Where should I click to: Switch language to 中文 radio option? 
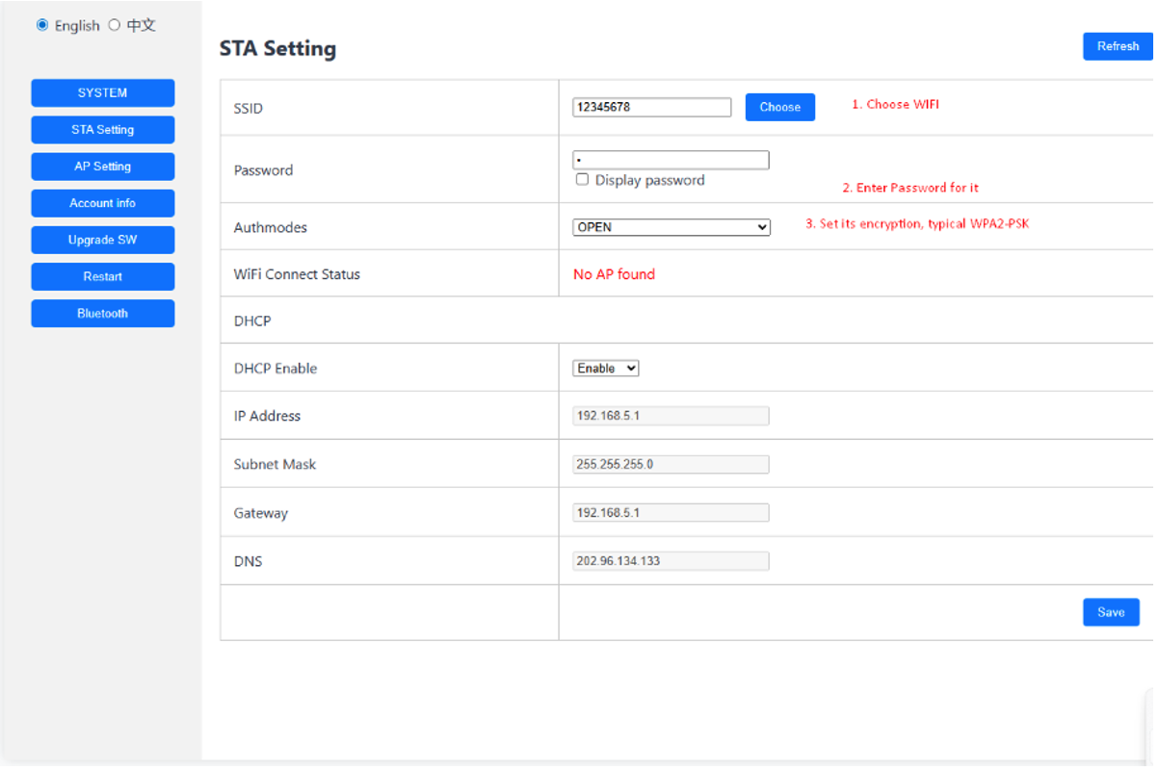[115, 26]
